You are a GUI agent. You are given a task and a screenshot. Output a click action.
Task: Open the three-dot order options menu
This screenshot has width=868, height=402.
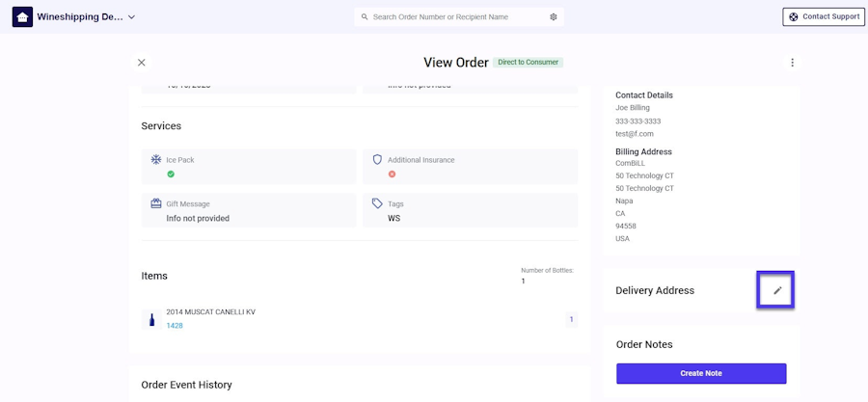click(x=793, y=63)
